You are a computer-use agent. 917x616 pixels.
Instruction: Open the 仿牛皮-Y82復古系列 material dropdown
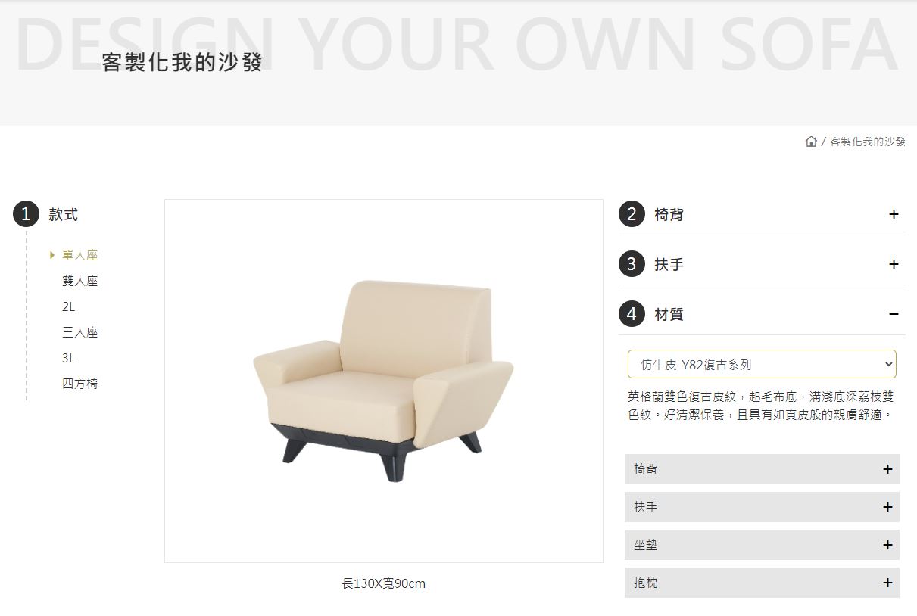pyautogui.click(x=762, y=364)
